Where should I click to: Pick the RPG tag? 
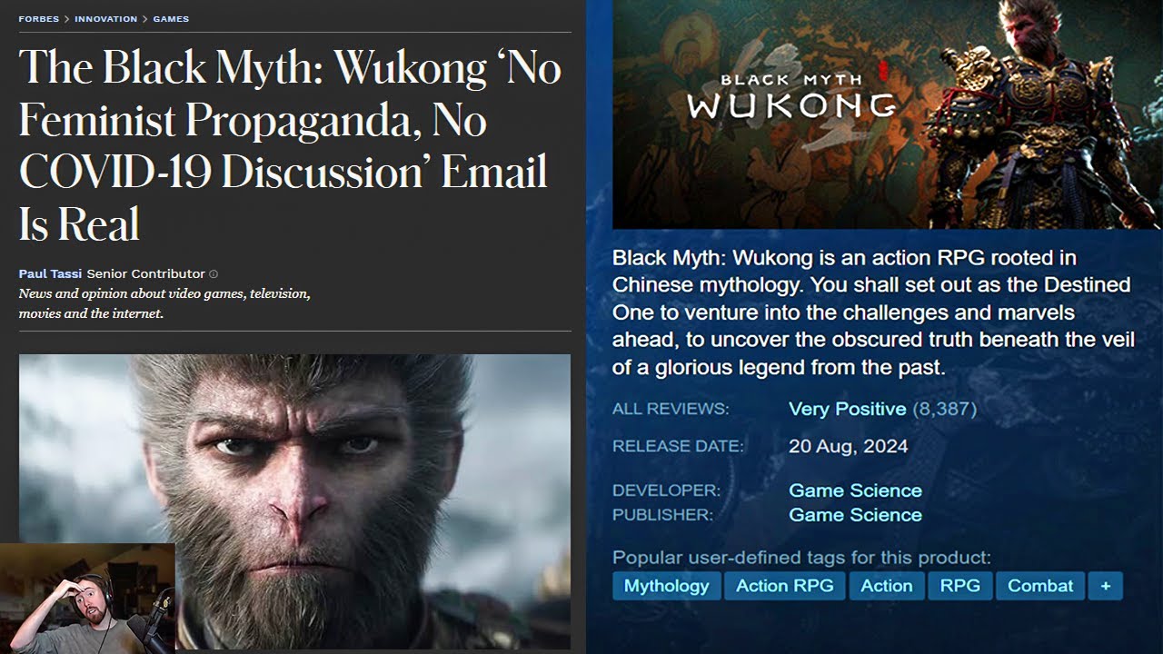(x=960, y=586)
